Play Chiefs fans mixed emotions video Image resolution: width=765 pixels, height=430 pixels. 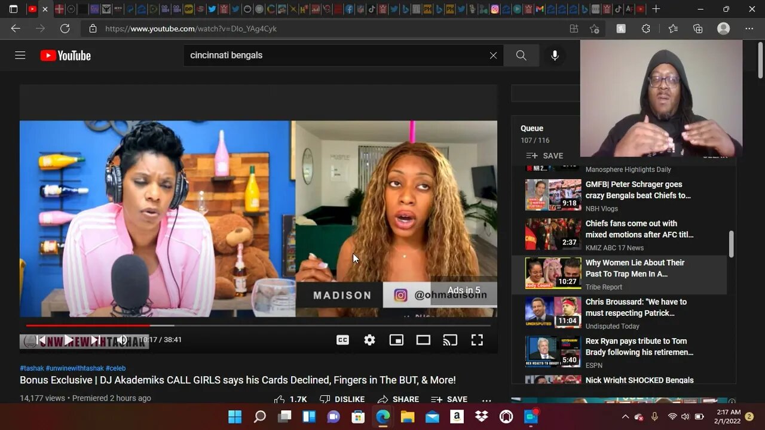(x=620, y=235)
